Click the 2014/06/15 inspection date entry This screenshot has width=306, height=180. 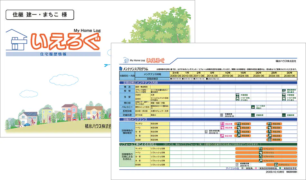[213, 79]
